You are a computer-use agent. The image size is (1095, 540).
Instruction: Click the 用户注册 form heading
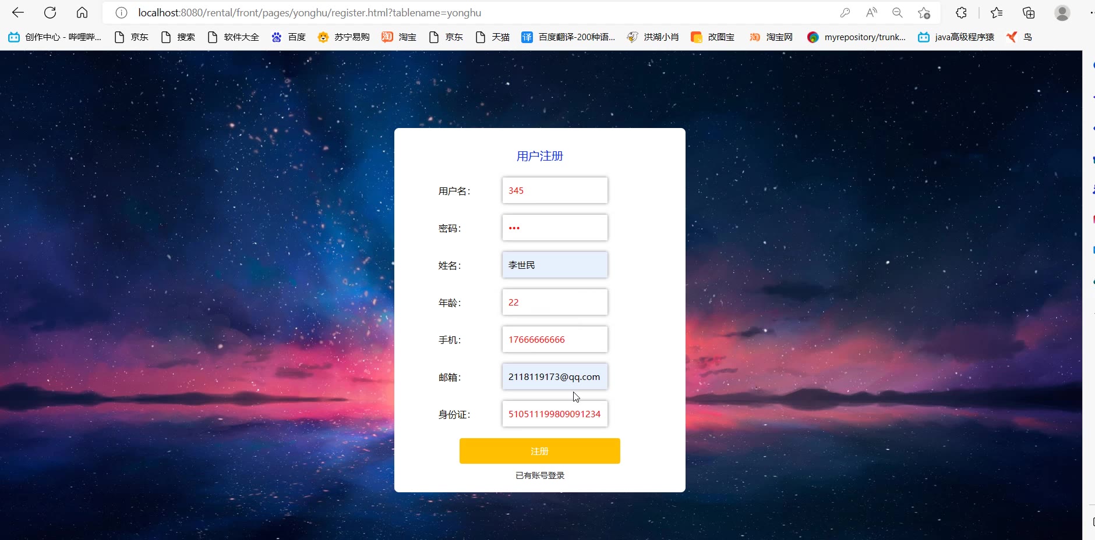pos(540,156)
